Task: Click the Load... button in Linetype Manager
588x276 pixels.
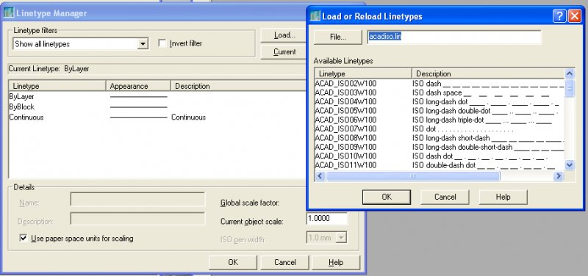Action: (x=284, y=35)
